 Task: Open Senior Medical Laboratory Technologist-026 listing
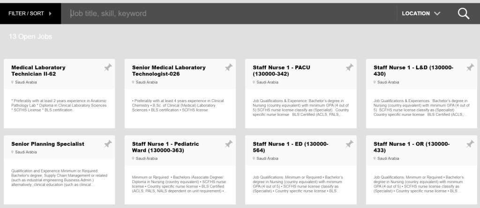click(169, 70)
